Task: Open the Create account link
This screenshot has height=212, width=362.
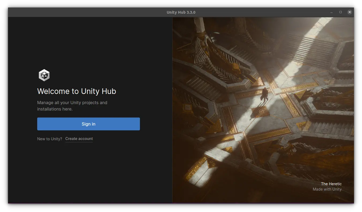Action: 79,139
